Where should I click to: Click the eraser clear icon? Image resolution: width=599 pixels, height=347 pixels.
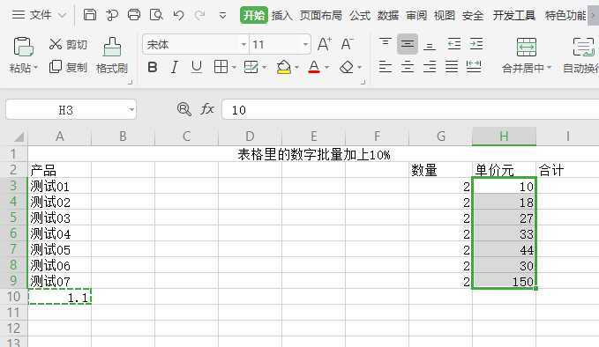[347, 67]
